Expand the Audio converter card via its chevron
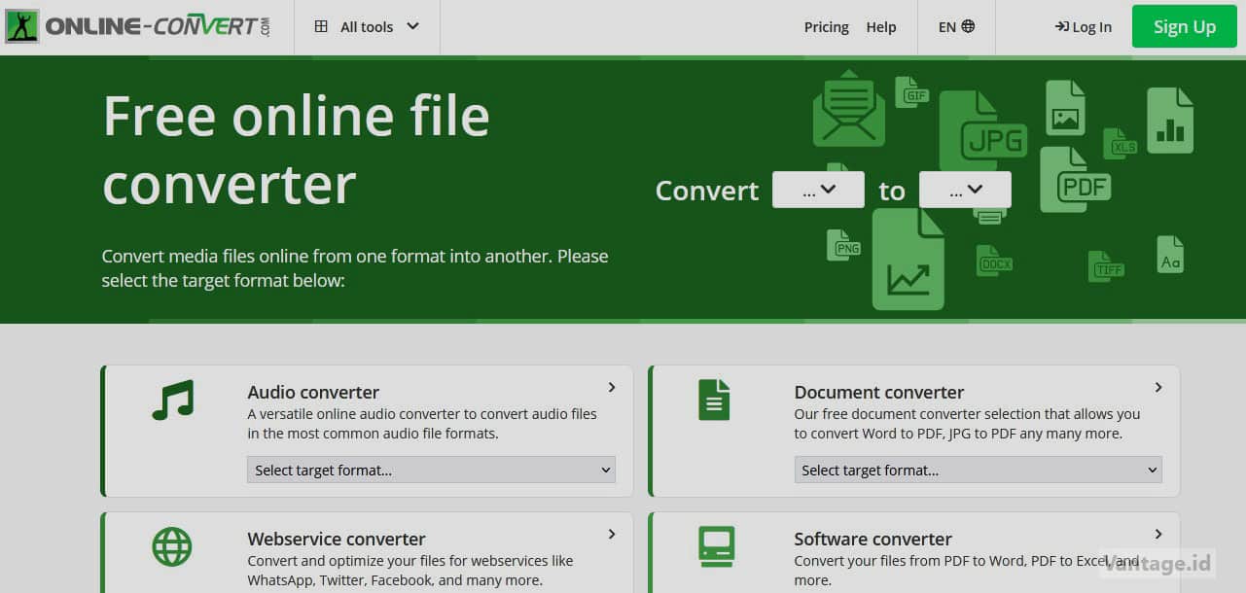1246x593 pixels. [612, 387]
